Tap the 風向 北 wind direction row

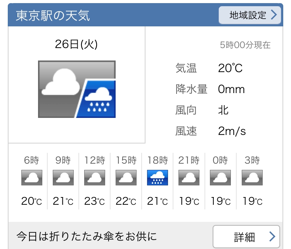(203, 110)
